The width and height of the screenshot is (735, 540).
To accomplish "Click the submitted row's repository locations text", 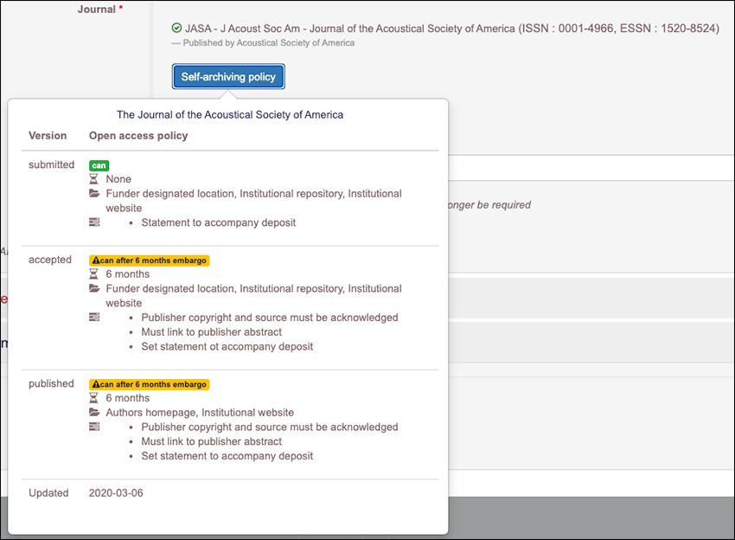I will click(253, 201).
